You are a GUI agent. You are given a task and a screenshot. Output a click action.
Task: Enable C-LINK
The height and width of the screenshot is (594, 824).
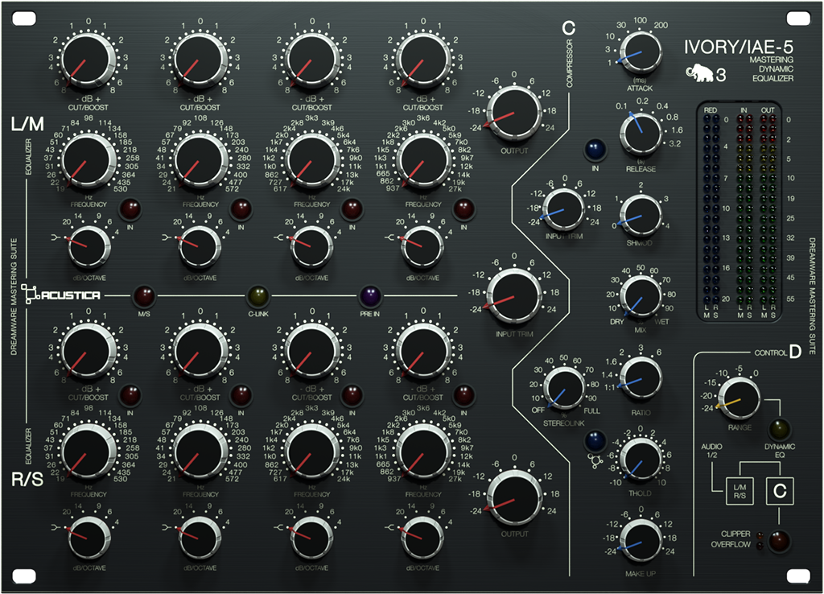pyautogui.click(x=258, y=295)
